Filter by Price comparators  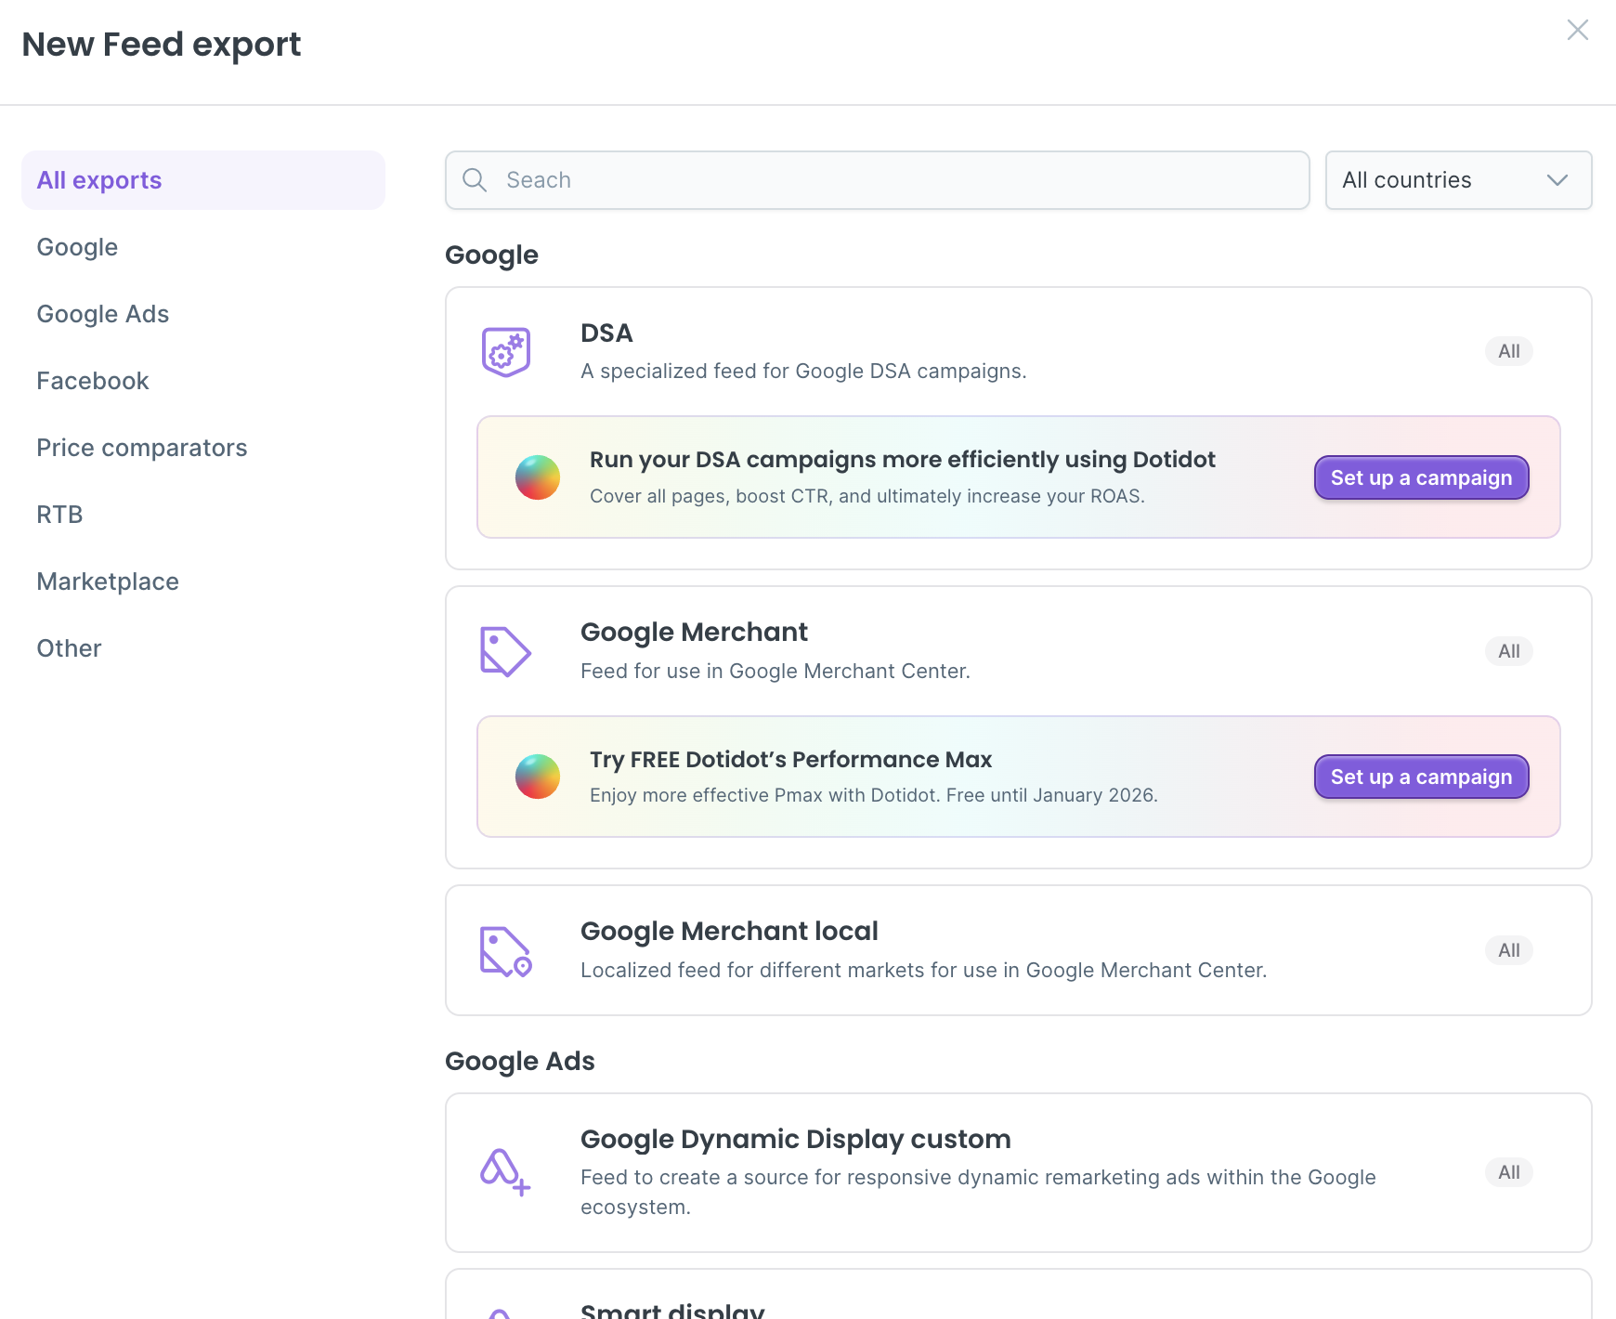(x=141, y=448)
